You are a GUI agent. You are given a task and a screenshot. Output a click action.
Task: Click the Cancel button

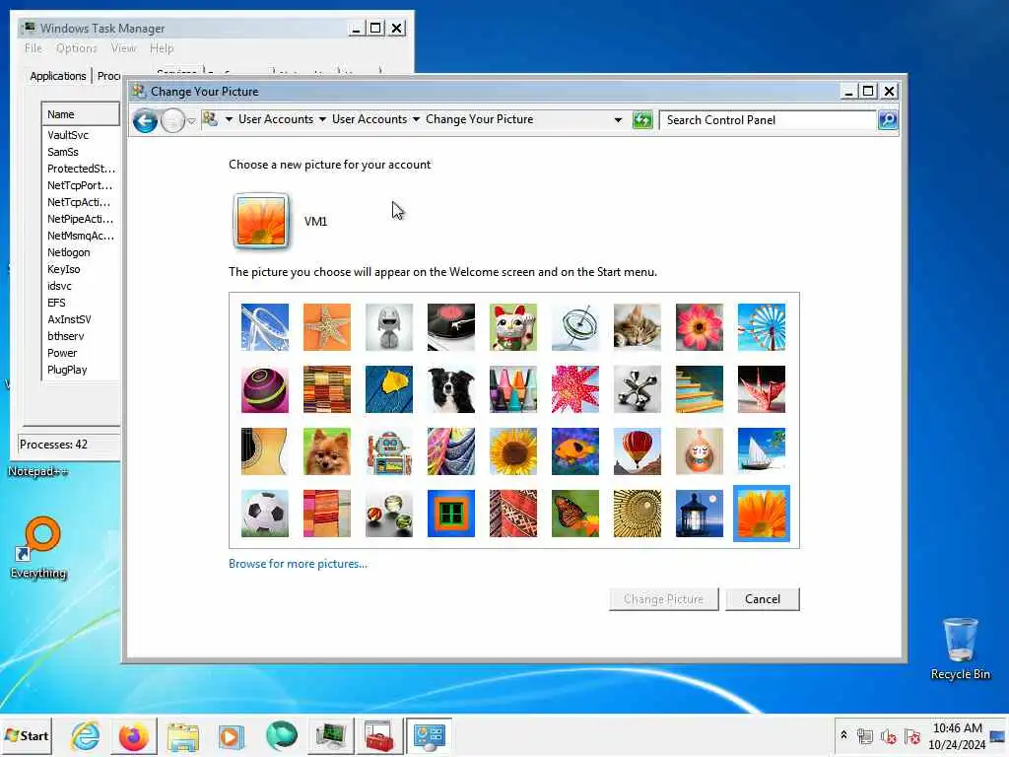(x=763, y=599)
